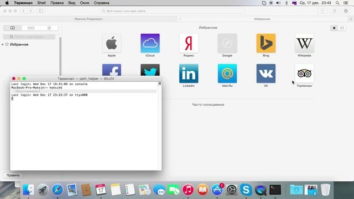
Task: Close the Избранное tab
Action: coord(180,19)
